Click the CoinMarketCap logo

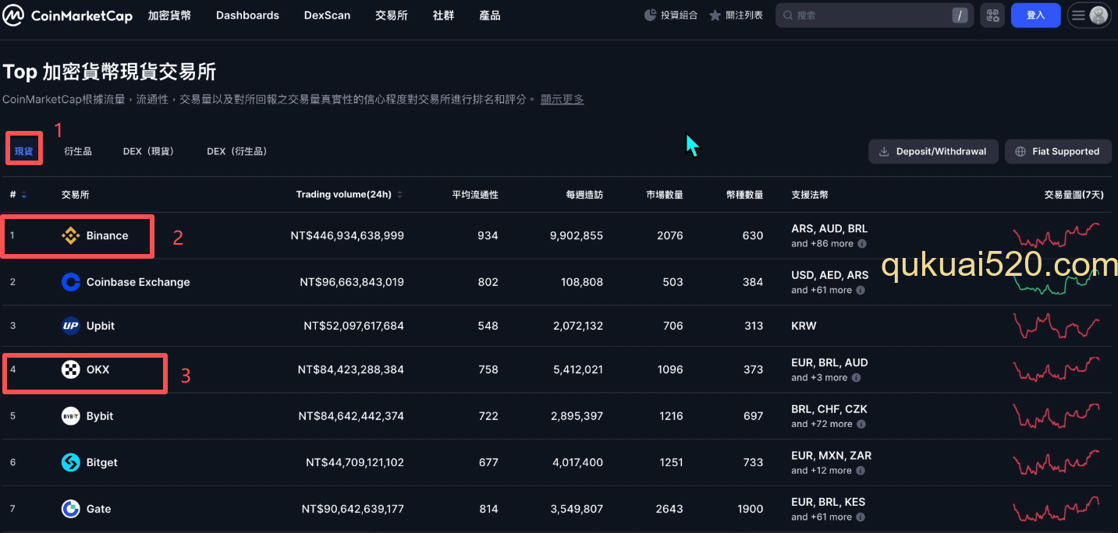(x=68, y=16)
